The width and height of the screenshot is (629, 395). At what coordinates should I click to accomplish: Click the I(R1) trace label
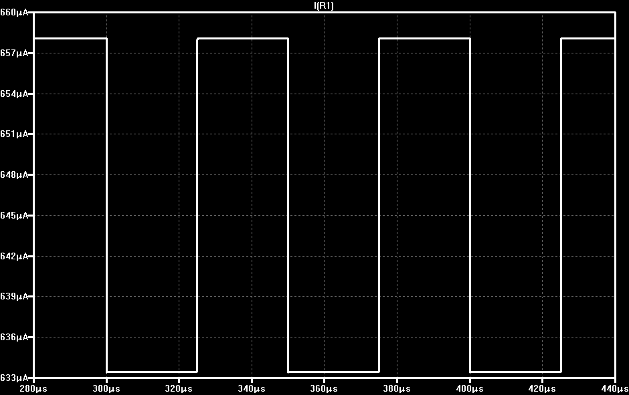coord(324,5)
